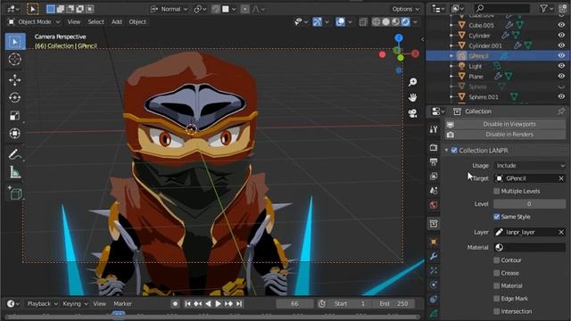
Task: Switch to wireframe viewport shading
Action: point(377,21)
